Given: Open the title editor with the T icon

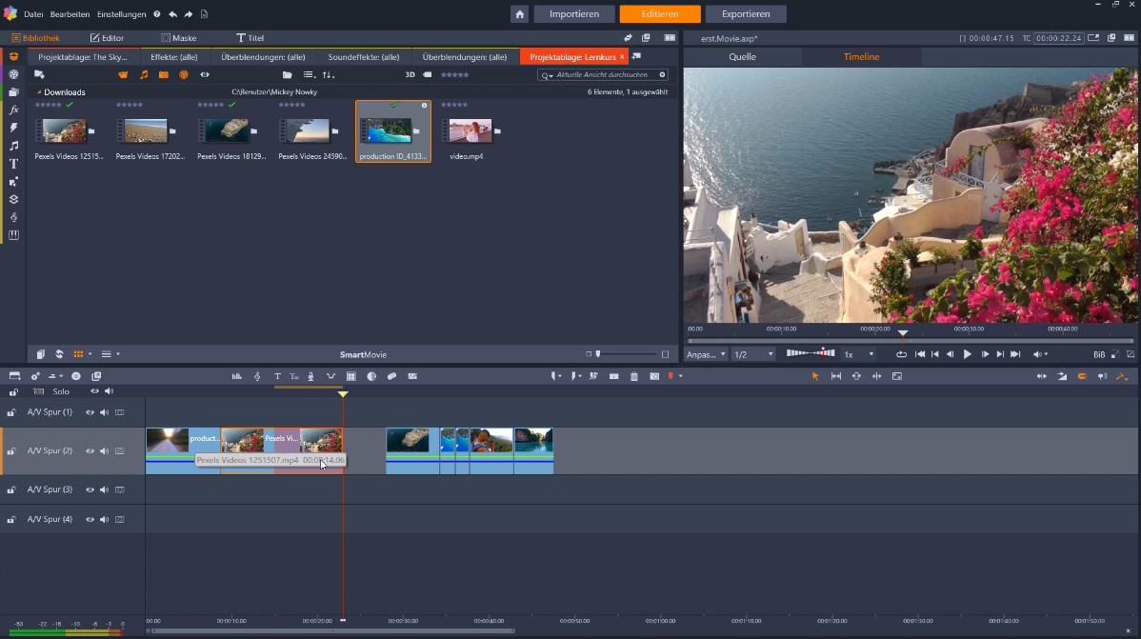Looking at the screenshot, I should (277, 375).
